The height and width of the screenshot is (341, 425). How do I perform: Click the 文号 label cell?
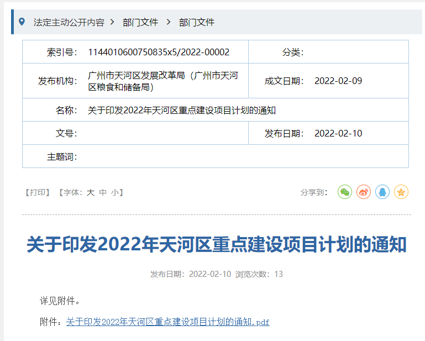point(66,133)
